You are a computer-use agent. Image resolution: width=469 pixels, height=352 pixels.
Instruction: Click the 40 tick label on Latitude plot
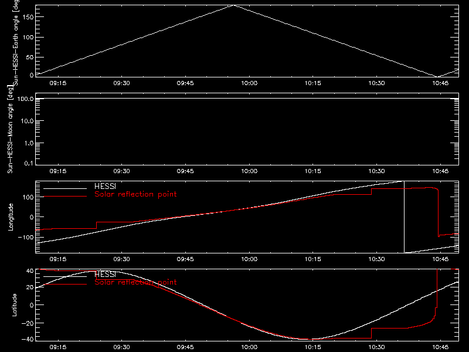click(30, 270)
